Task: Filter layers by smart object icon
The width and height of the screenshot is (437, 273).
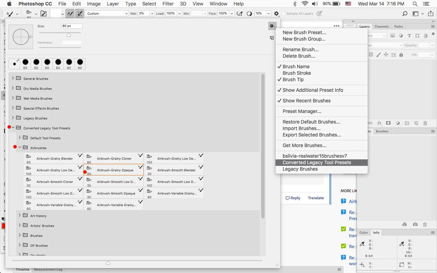Action: coord(426,36)
